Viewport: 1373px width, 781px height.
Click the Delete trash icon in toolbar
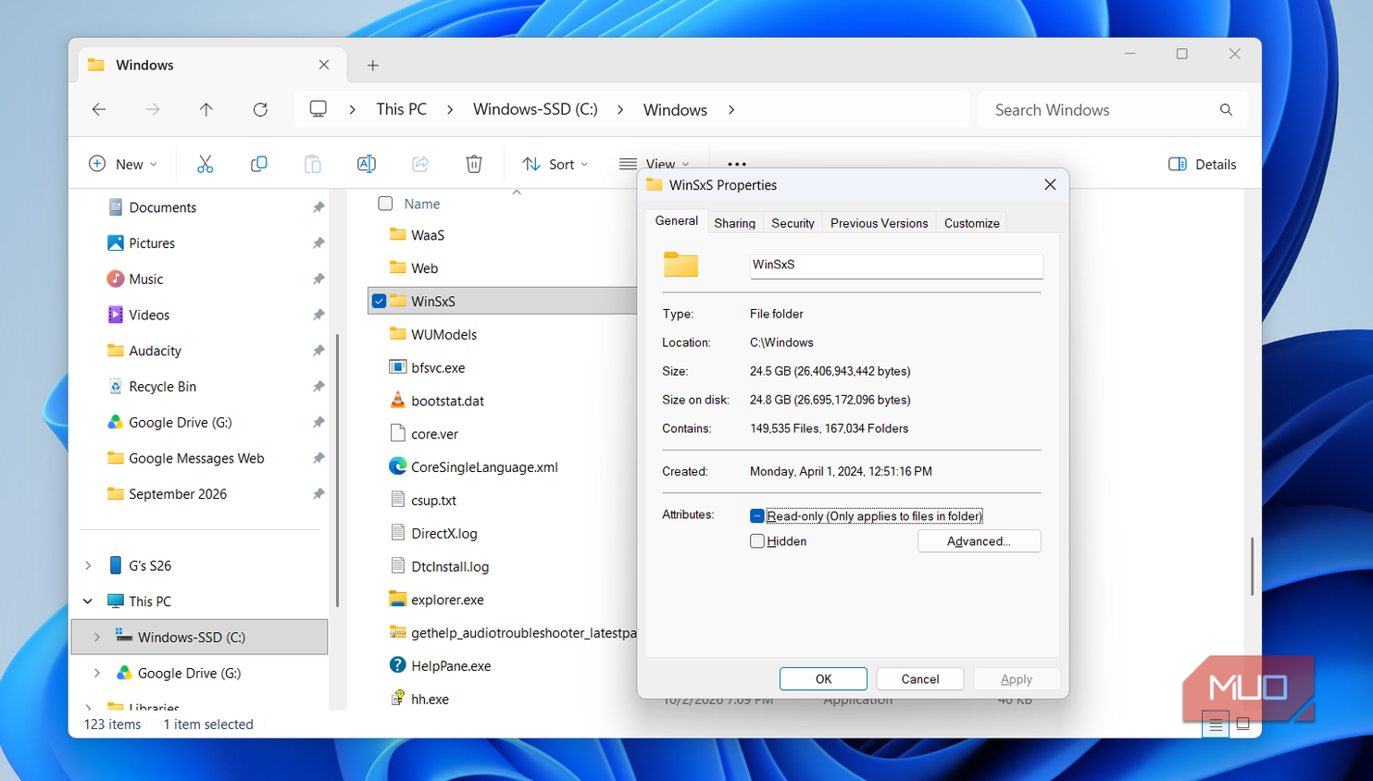(474, 164)
